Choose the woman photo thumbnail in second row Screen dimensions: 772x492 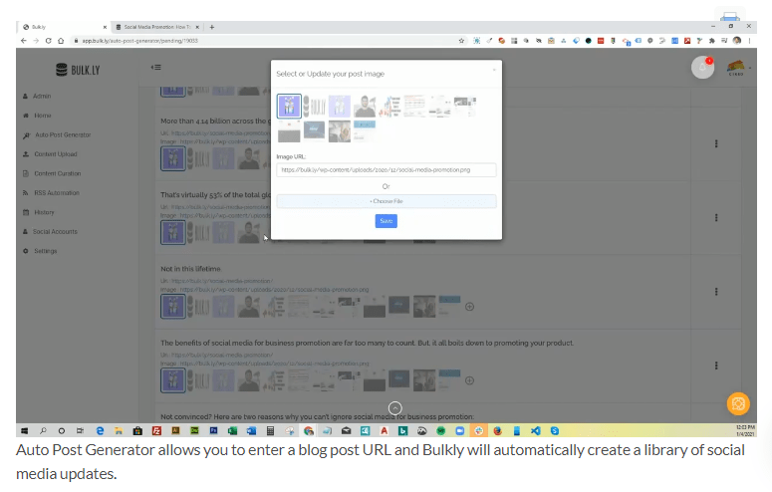340,131
